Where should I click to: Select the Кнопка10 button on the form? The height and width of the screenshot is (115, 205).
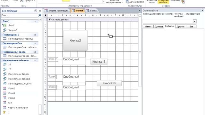pyautogui.click(x=109, y=83)
